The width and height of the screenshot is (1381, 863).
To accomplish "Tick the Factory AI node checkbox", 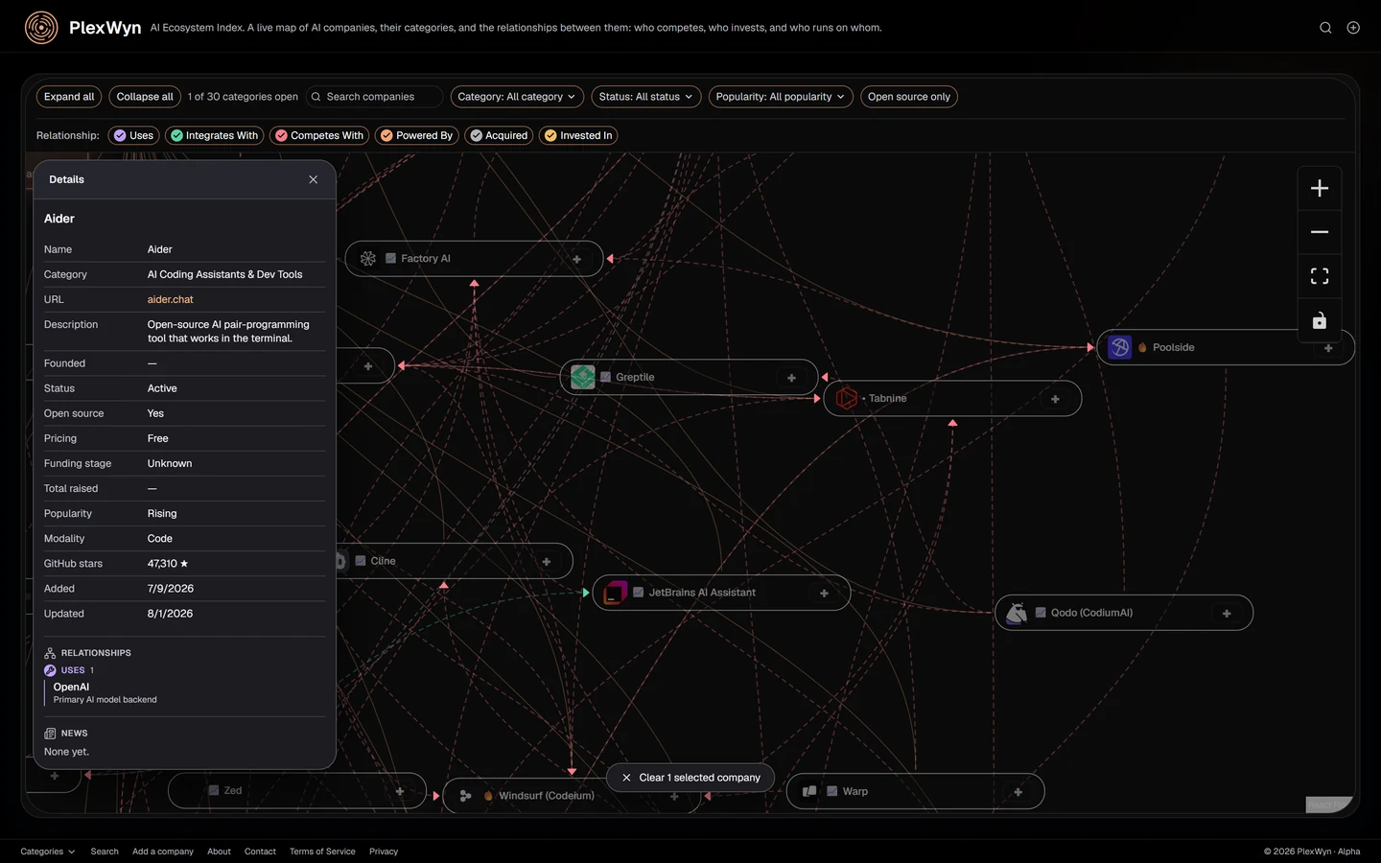I will click(x=390, y=259).
